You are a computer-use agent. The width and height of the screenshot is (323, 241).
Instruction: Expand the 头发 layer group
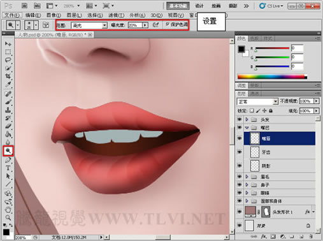pyautogui.click(x=247, y=119)
